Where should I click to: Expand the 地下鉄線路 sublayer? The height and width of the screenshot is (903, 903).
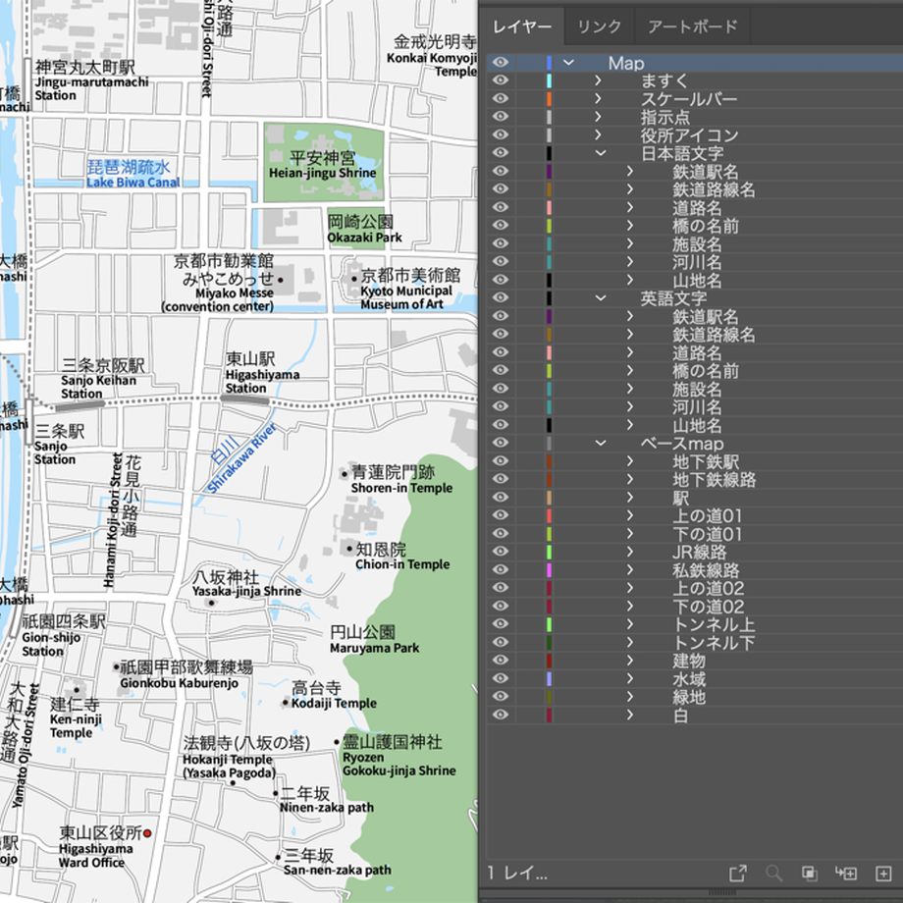630,479
